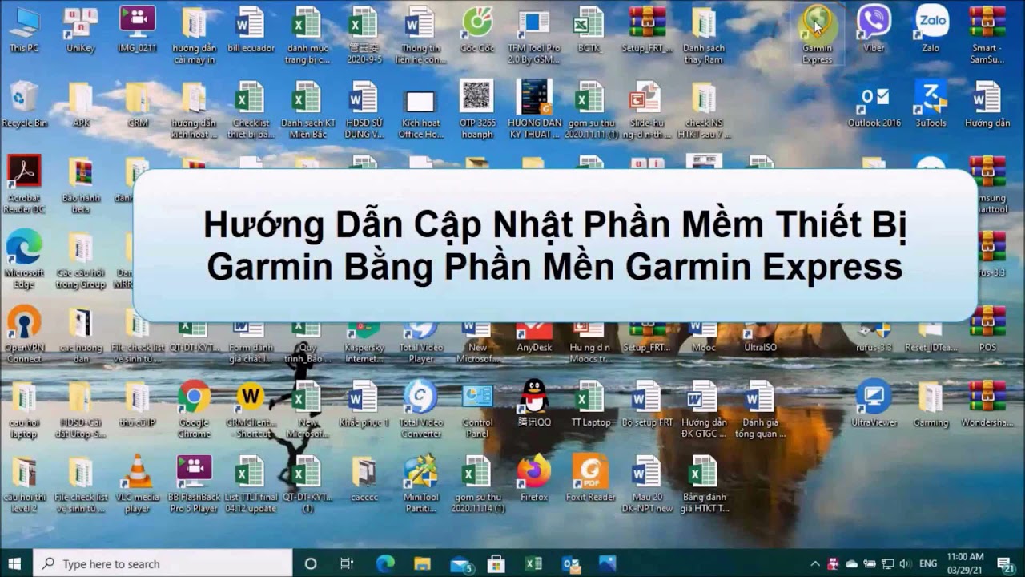
Task: Select Mẫu 20 DK-NPT new document
Action: point(646,484)
